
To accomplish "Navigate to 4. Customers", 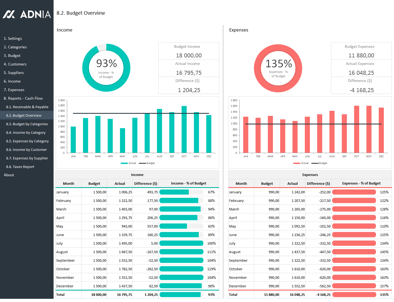I will click(15, 64).
